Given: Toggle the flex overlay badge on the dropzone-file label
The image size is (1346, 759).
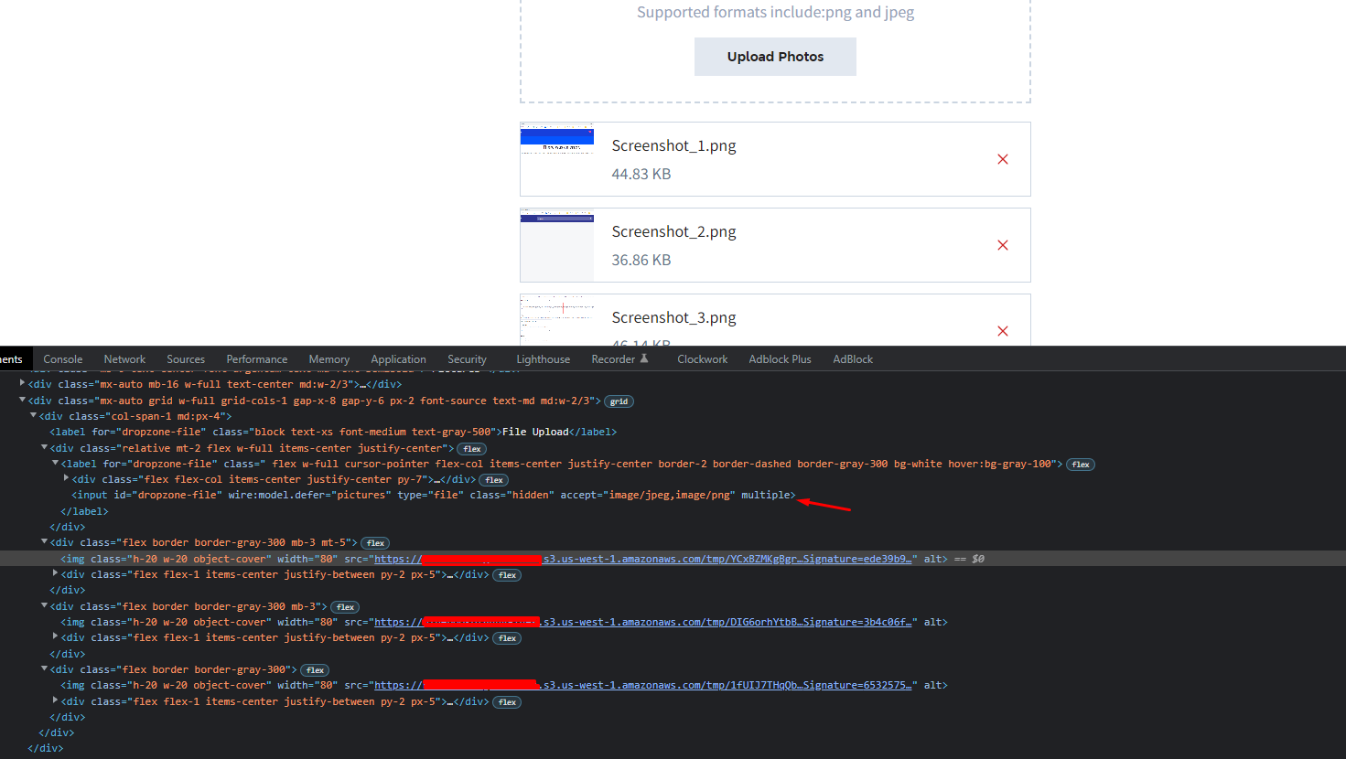Looking at the screenshot, I should tap(1080, 464).
